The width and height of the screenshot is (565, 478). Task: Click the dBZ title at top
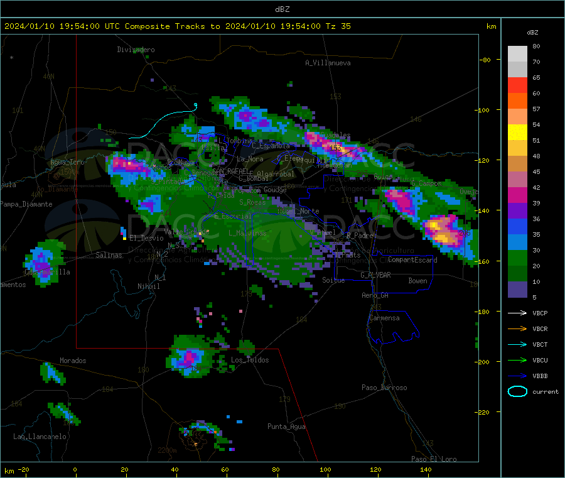[282, 9]
